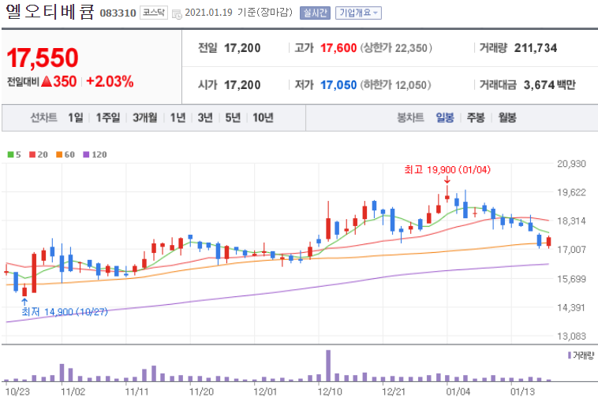This screenshot has width=598, height=401.
Task: Select the 5년 line chart tab
Action: point(233,117)
